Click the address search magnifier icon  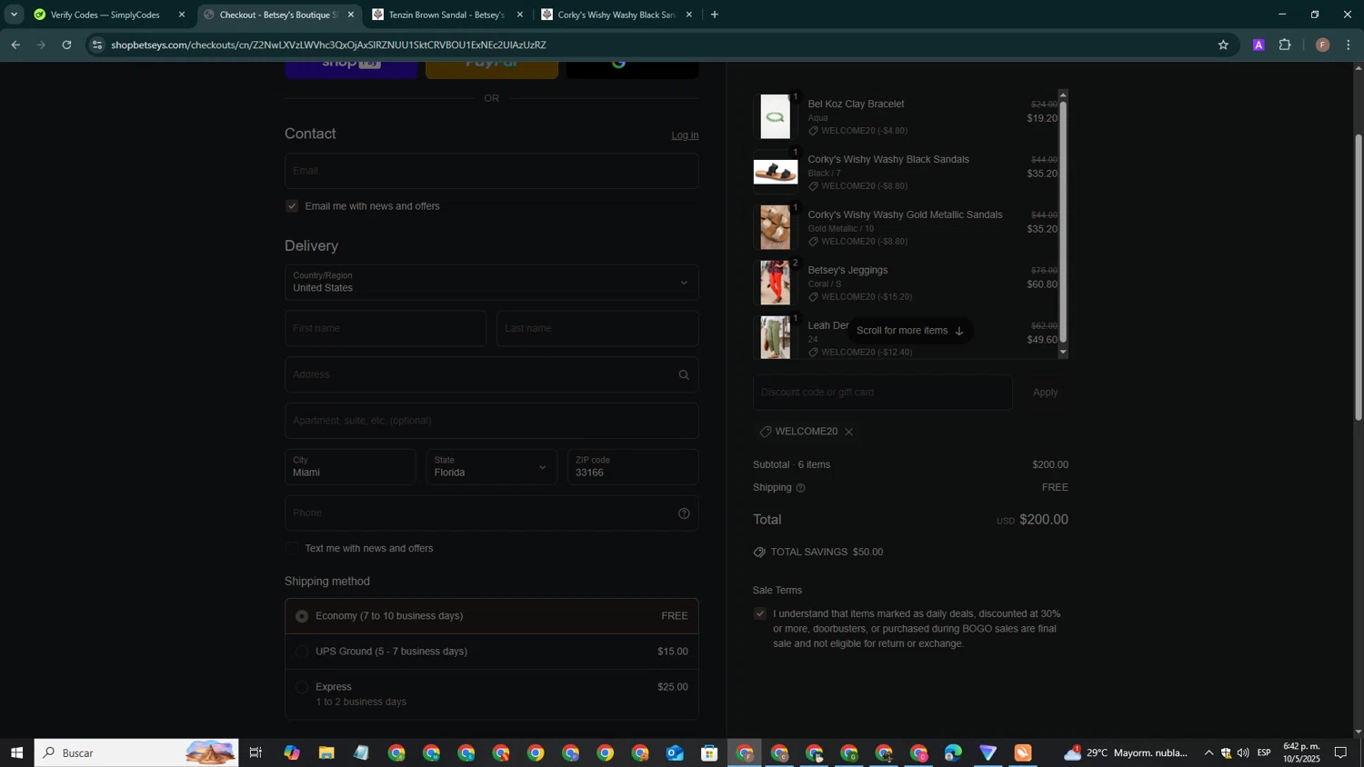pyautogui.click(x=684, y=374)
